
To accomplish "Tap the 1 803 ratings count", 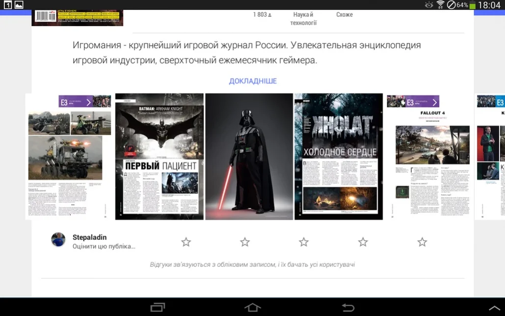I will point(262,15).
